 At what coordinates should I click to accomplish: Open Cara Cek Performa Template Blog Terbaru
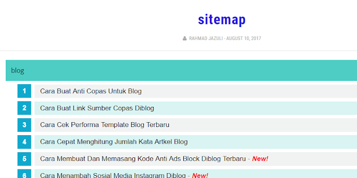click(105, 125)
